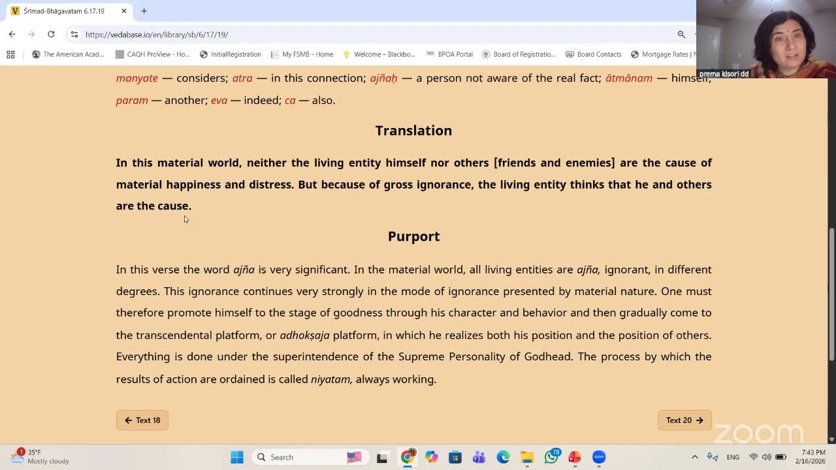Open Wi-Fi network settings tray icon
Screen dimensions: 836x470
(x=754, y=457)
